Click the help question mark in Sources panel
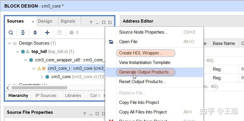 [x=91, y=22]
